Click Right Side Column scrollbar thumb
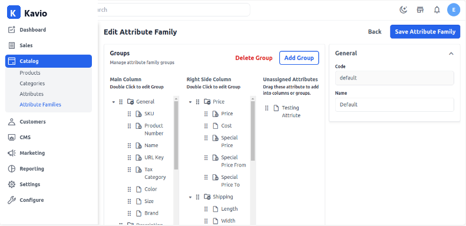The height and width of the screenshot is (226, 466). point(253,131)
